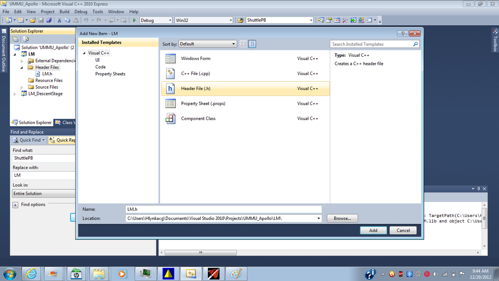Expand the LM_DescentStage project node
This screenshot has width=499, height=281.
coord(15,94)
